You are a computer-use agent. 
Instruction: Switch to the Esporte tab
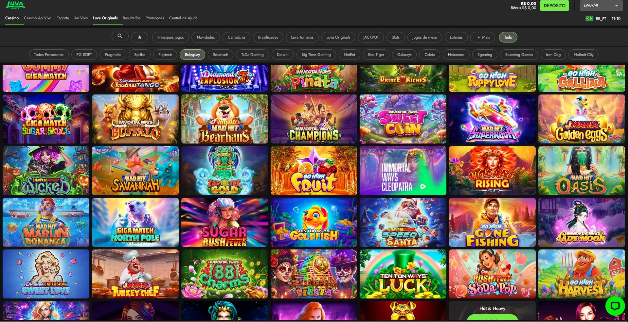63,18
